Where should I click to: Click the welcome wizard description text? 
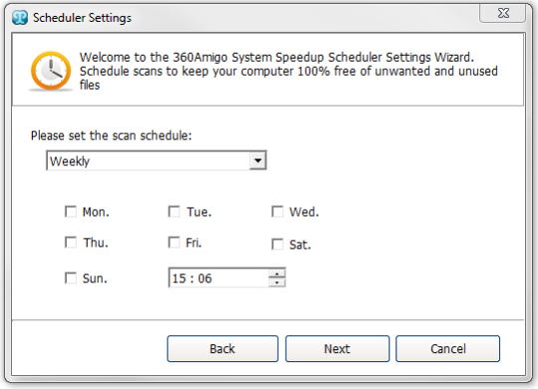point(288,71)
